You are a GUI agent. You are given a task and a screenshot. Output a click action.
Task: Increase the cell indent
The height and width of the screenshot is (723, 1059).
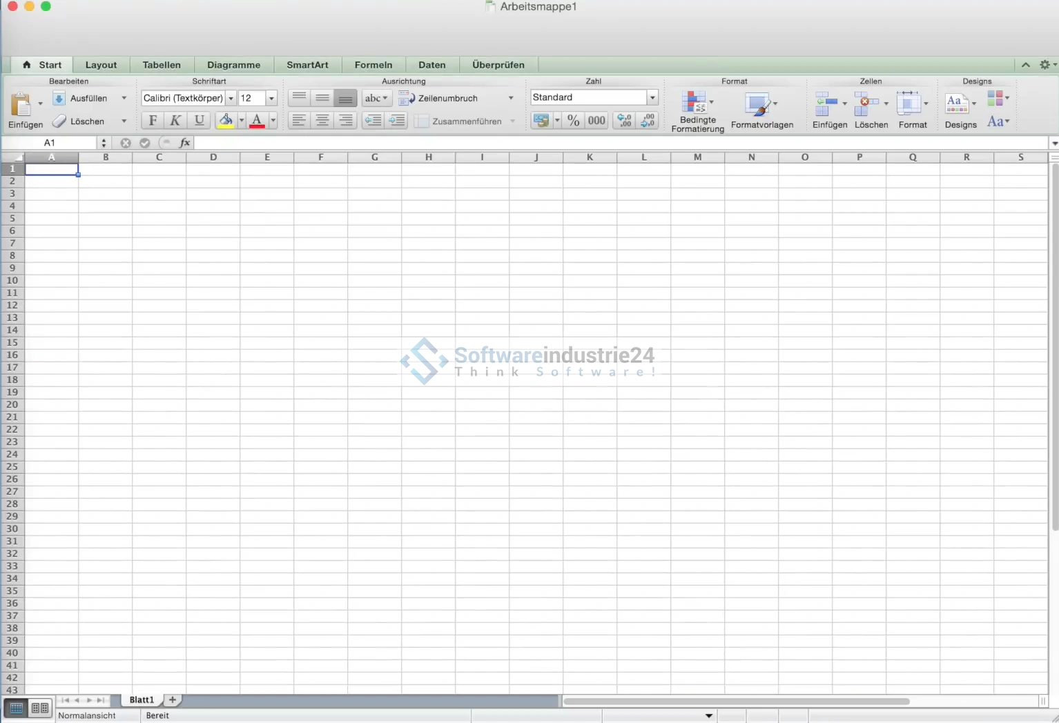(x=397, y=121)
